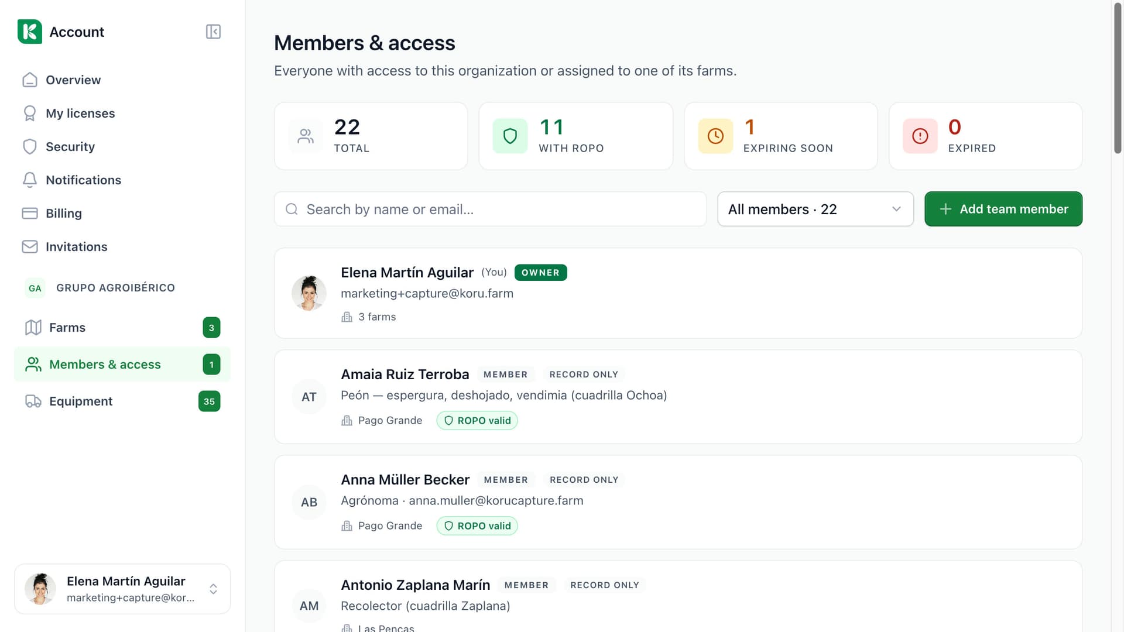The image size is (1124, 632).
Task: Focus the search by name or email field
Action: [491, 209]
